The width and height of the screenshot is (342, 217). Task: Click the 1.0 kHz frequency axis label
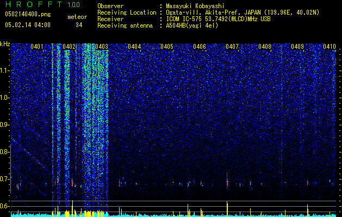[5, 98]
